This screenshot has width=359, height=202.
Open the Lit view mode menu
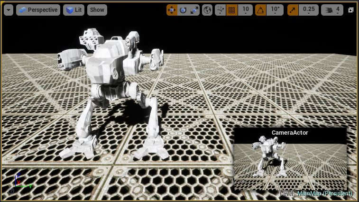pyautogui.click(x=74, y=10)
